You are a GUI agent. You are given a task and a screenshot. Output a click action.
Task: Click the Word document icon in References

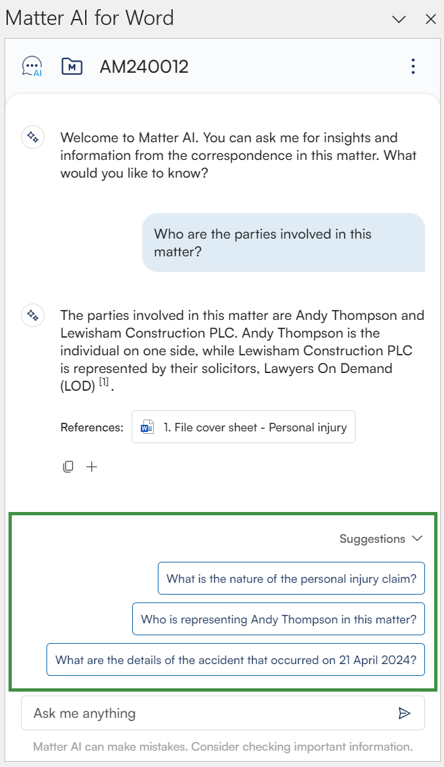tap(147, 427)
